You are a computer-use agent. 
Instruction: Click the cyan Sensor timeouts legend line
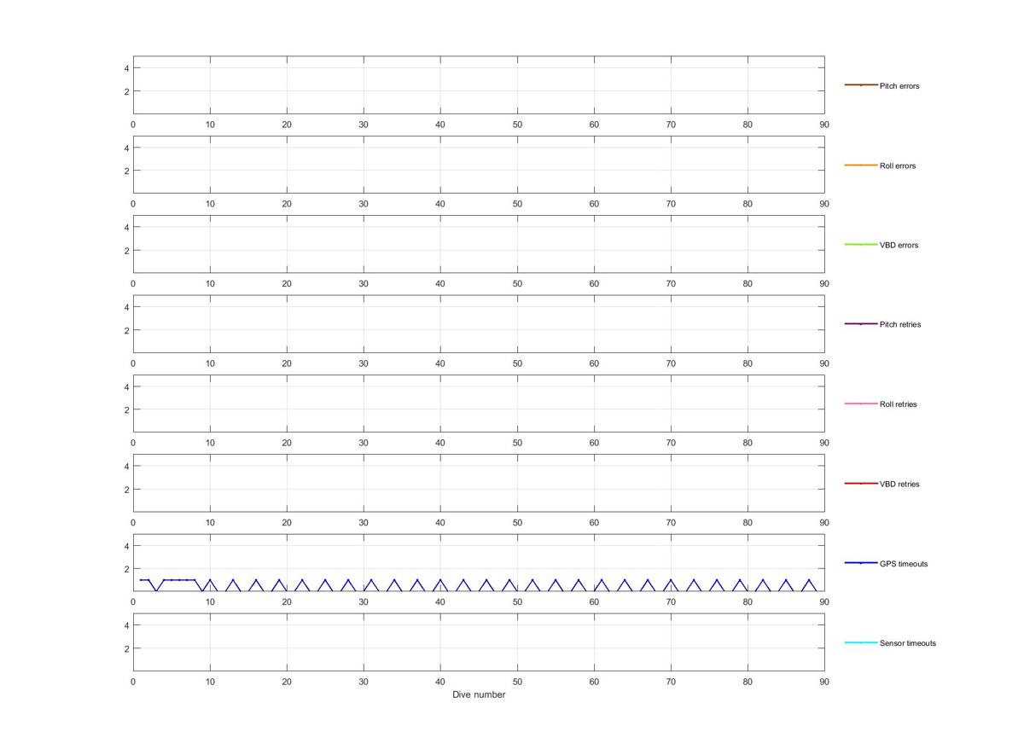(x=861, y=642)
